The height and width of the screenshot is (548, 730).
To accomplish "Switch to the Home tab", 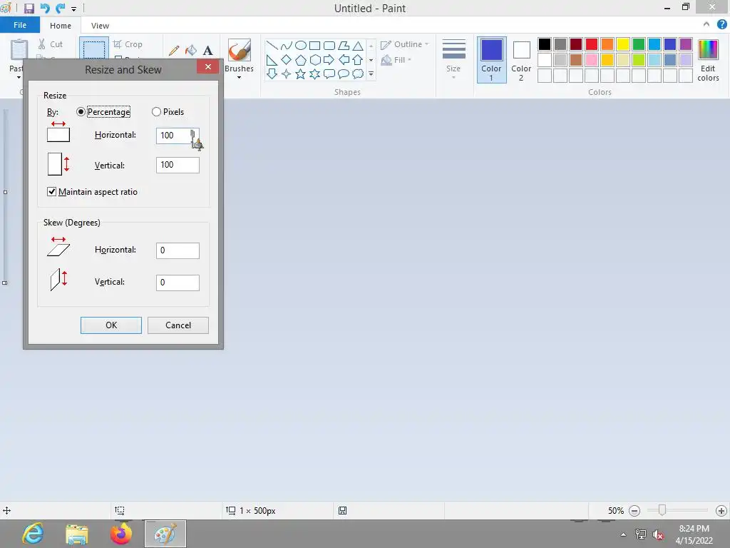I will 61,26.
